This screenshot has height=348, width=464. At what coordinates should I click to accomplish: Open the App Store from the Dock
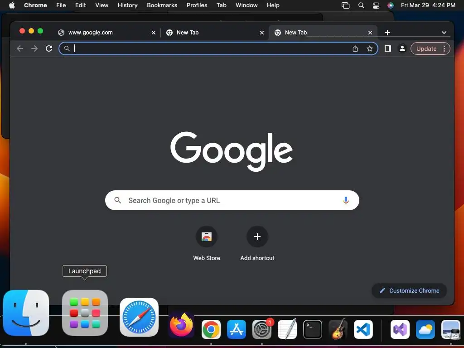(237, 329)
